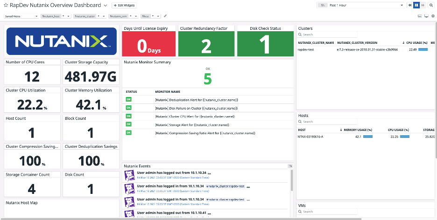This screenshot has height=220, width=437.
Task: Click OK status badge for Storage Alert
Action: click(128, 124)
